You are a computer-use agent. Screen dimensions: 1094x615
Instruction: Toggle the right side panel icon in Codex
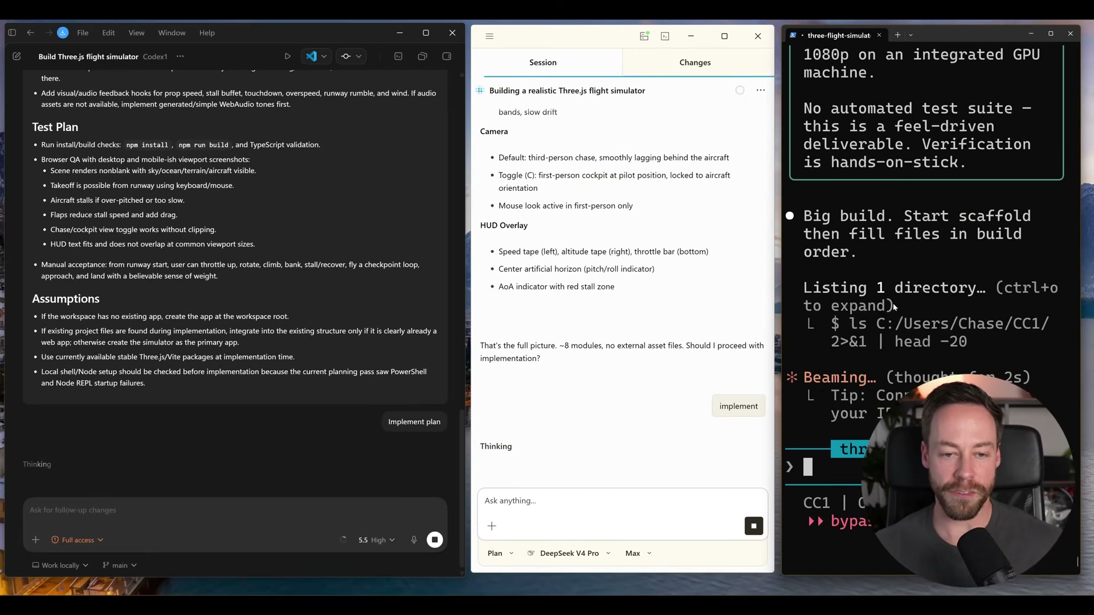(447, 56)
